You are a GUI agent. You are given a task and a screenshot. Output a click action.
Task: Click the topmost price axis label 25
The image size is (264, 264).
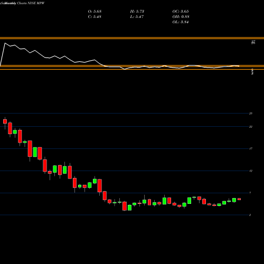pyautogui.click(x=251, y=114)
